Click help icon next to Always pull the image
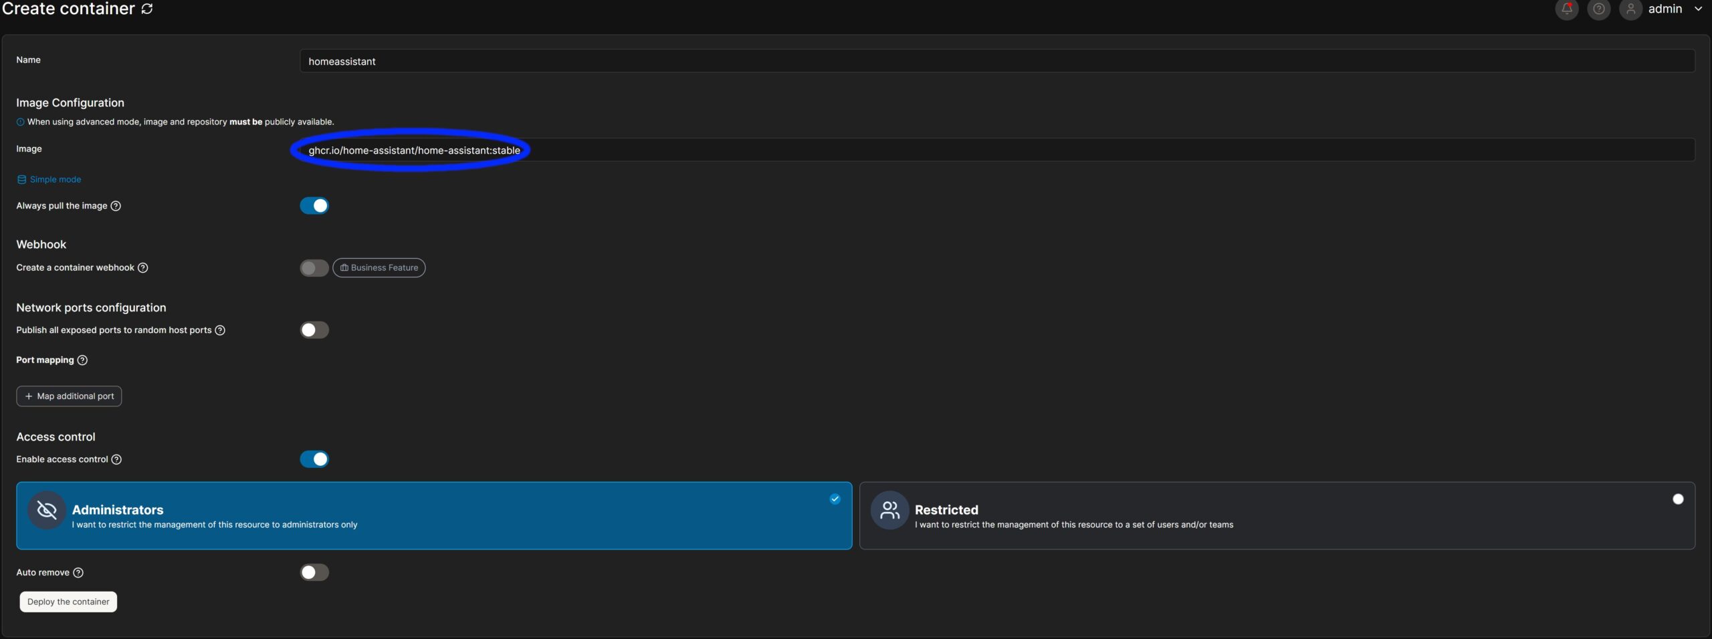The width and height of the screenshot is (1712, 639). tap(116, 206)
